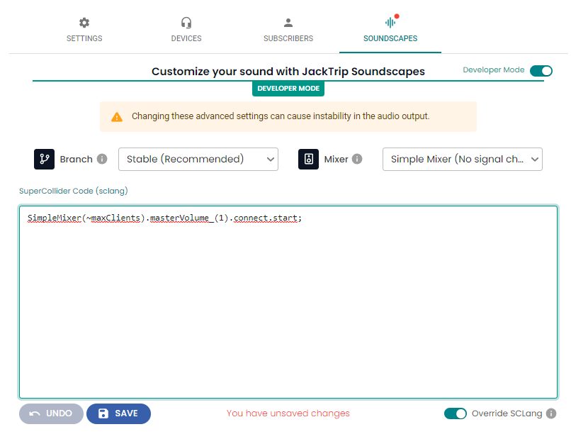This screenshot has height=439, width=571.
Task: Click the SAVE button
Action: (118, 413)
